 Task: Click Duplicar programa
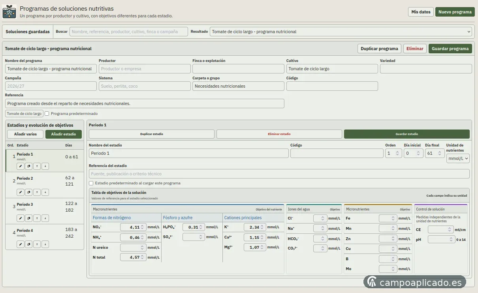coord(379,49)
